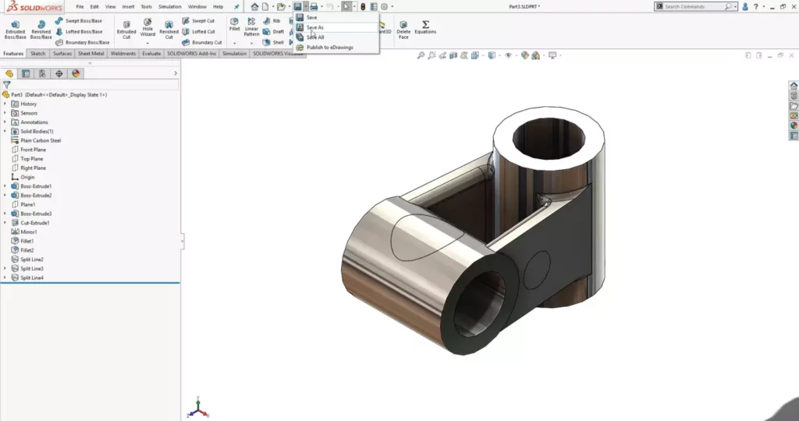Open the Hole Wizard dropdown arrow
Viewport: 799px width, 421px height.
(147, 44)
